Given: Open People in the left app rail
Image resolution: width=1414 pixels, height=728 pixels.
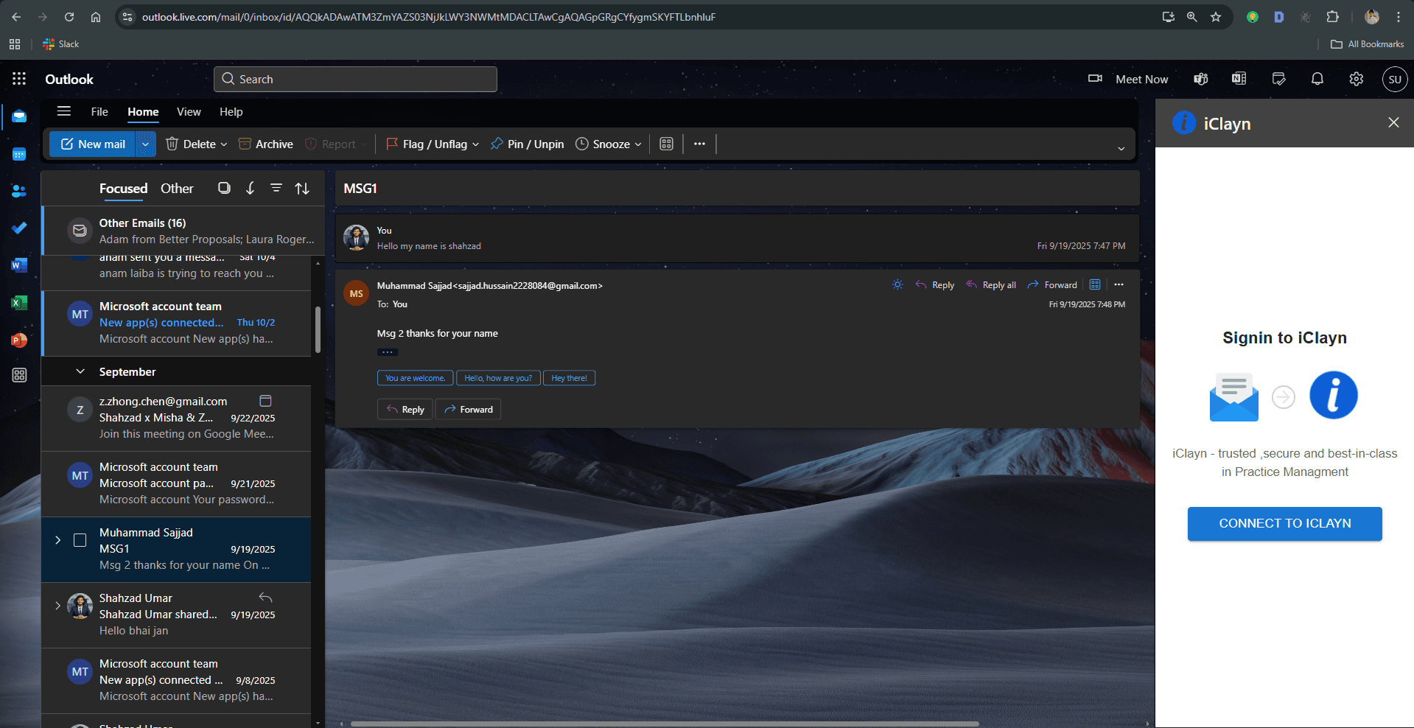Looking at the screenshot, I should pyautogui.click(x=19, y=191).
